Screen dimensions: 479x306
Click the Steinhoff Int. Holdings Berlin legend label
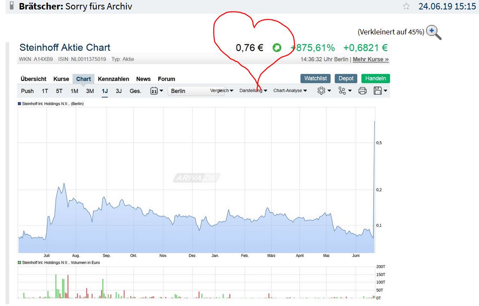coord(53,104)
